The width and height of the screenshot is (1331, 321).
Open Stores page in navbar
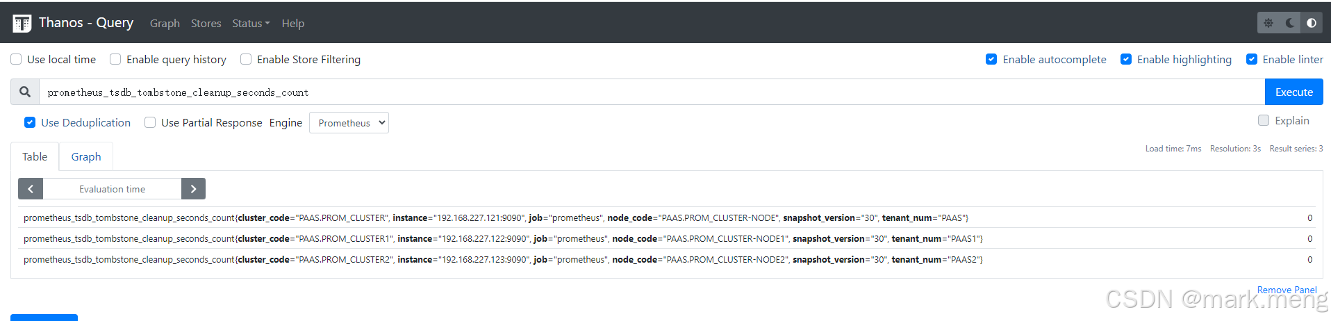click(206, 23)
